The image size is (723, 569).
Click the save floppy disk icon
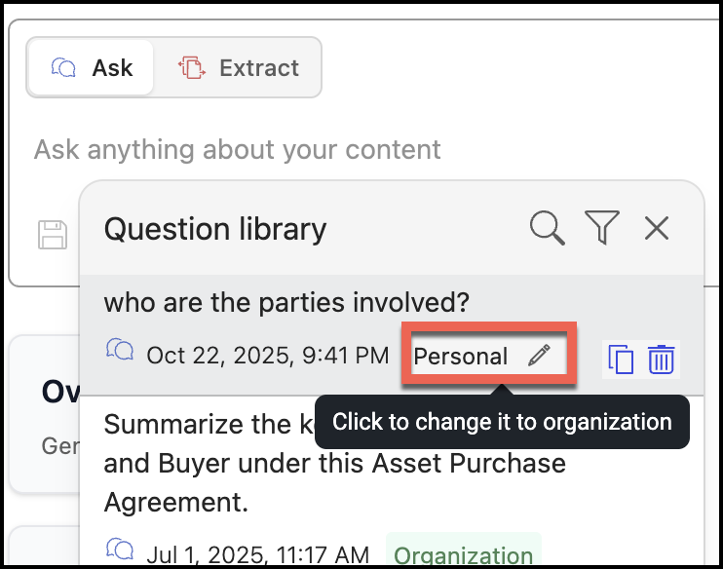53,234
